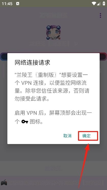Tap the 兰陵王 character avatar
The image size is (107, 190).
point(53,32)
